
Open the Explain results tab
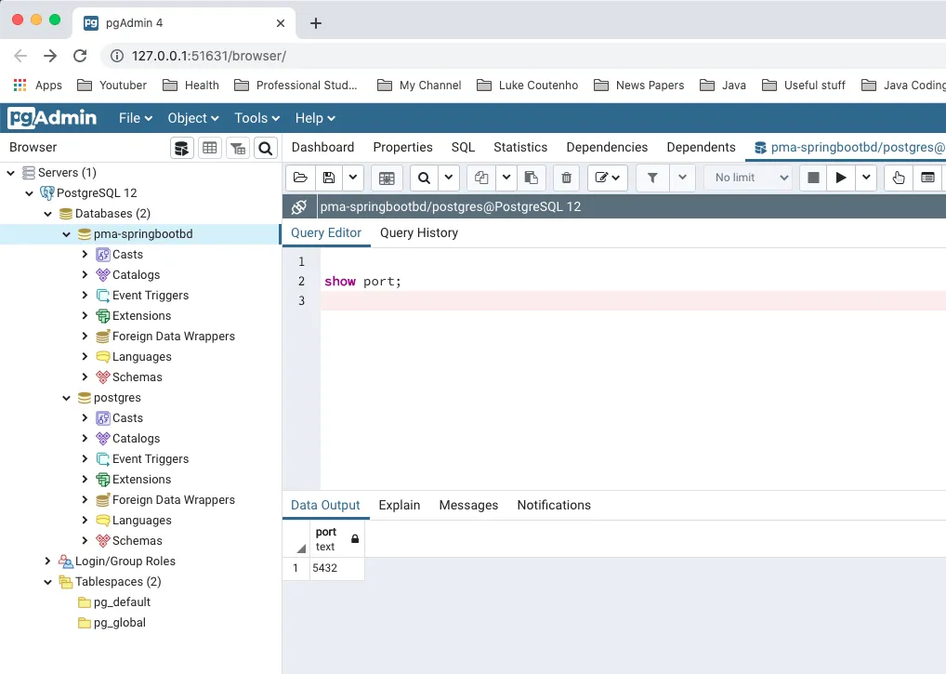click(400, 505)
